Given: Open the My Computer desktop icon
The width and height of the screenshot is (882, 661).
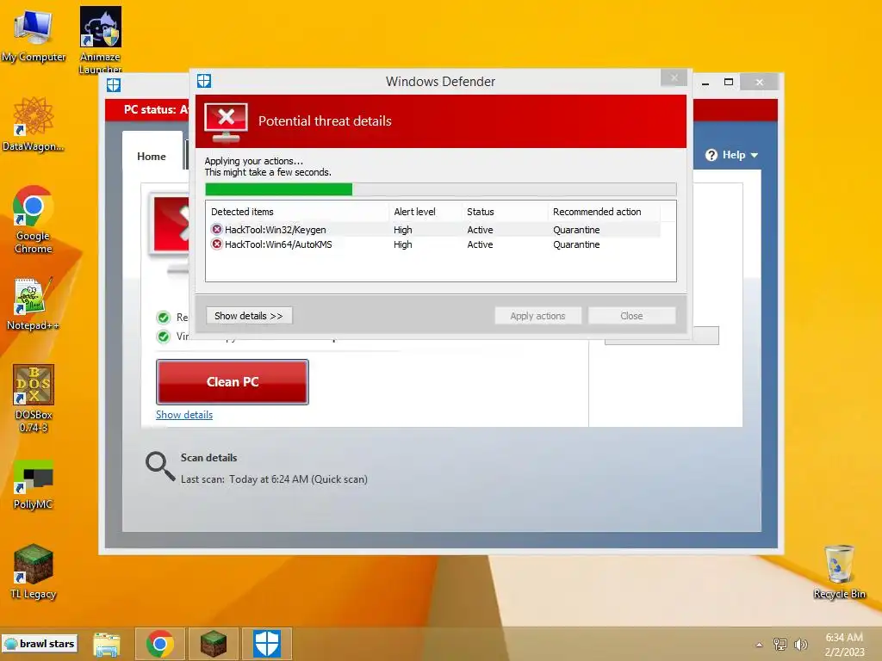Looking at the screenshot, I should coord(34,34).
